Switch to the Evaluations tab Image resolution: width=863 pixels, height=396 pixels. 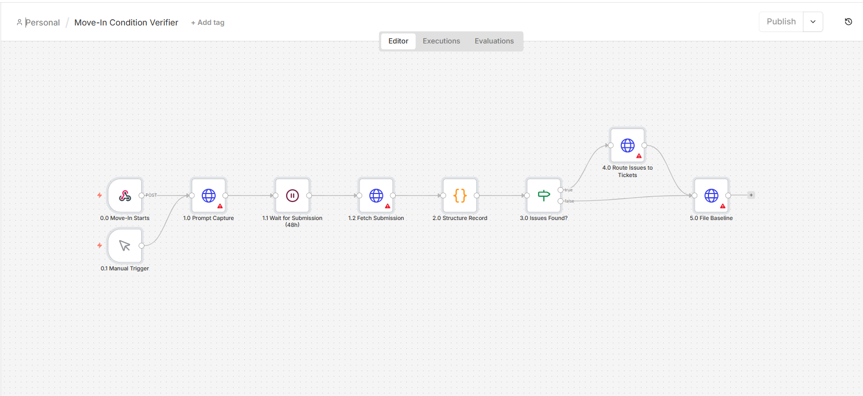pos(494,41)
